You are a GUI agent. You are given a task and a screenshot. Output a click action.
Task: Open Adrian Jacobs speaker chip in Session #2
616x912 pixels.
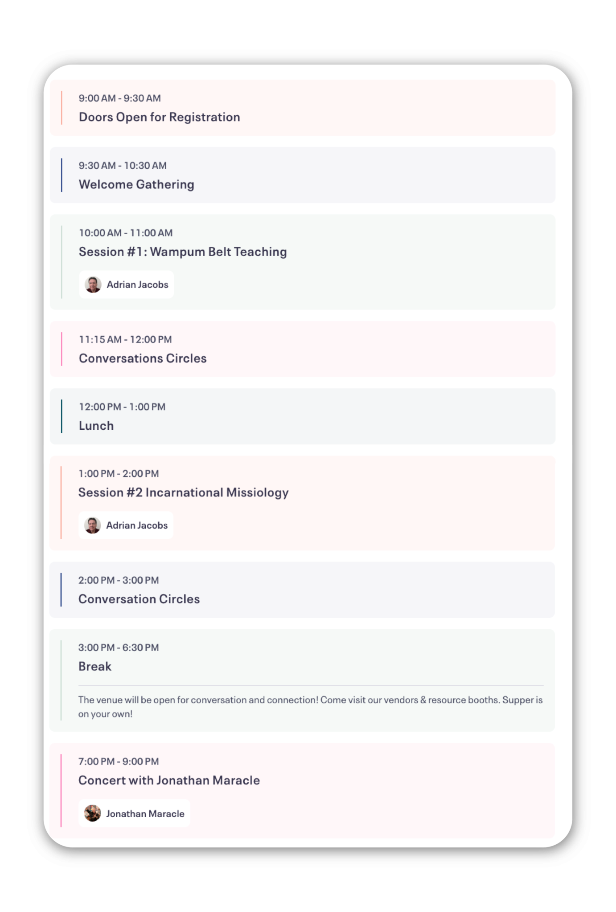coord(126,525)
